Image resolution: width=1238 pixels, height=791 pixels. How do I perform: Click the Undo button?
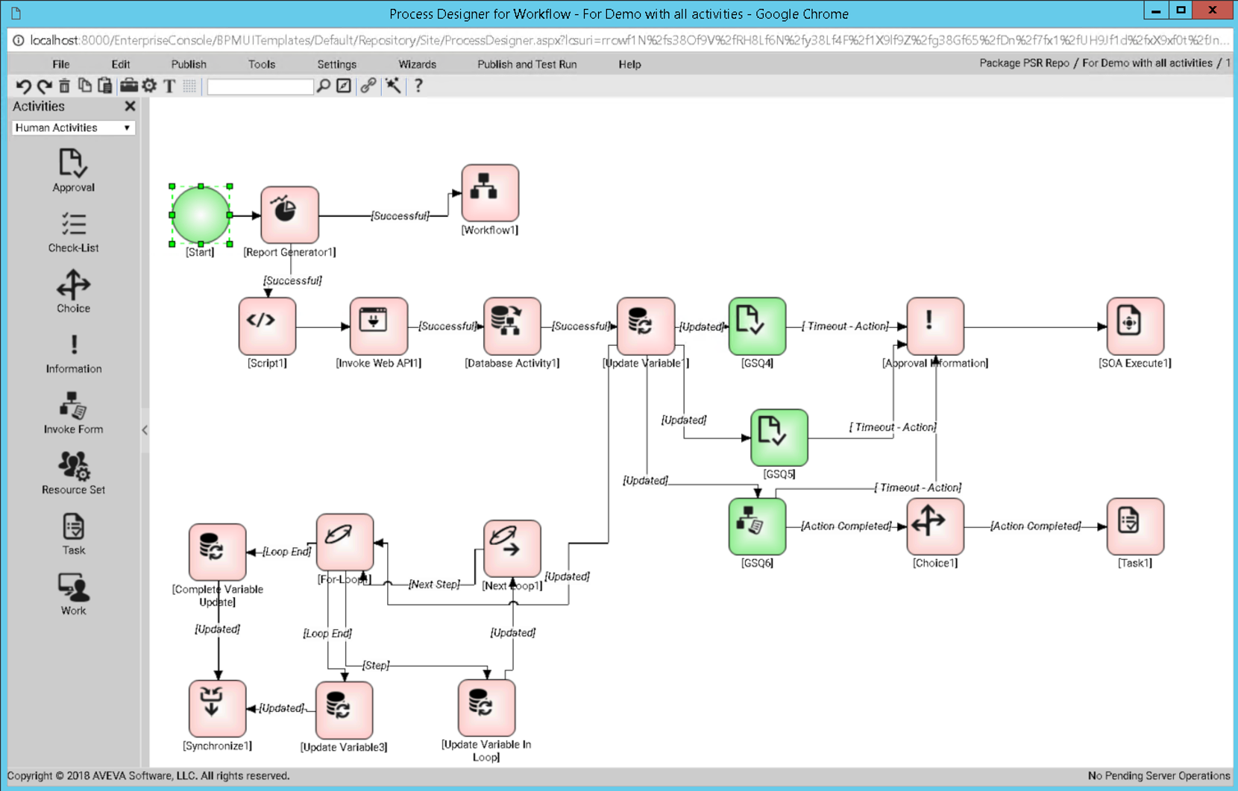(x=22, y=86)
